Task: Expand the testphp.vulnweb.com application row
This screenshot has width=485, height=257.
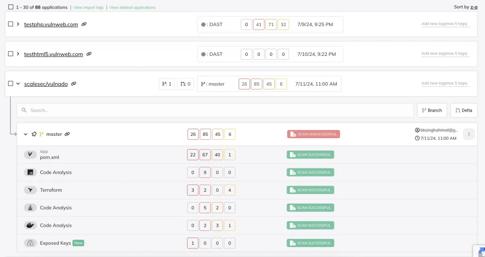Action: coord(18,24)
